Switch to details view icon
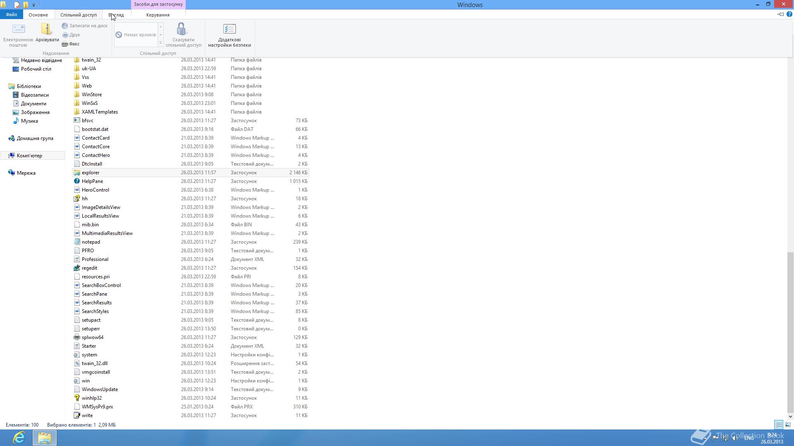 (779, 425)
